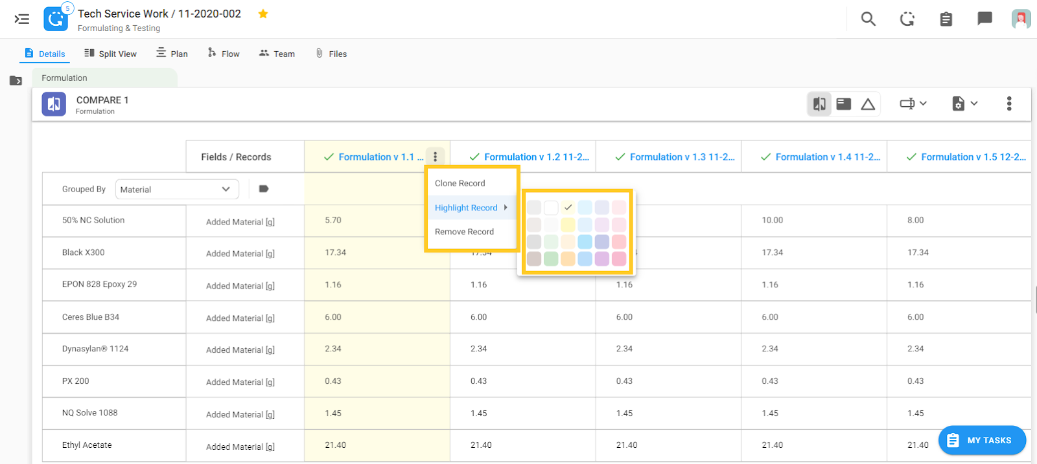Select the EPON 828 Epoxy 29 material row
Screen dimensions: 1037x464
(x=114, y=285)
